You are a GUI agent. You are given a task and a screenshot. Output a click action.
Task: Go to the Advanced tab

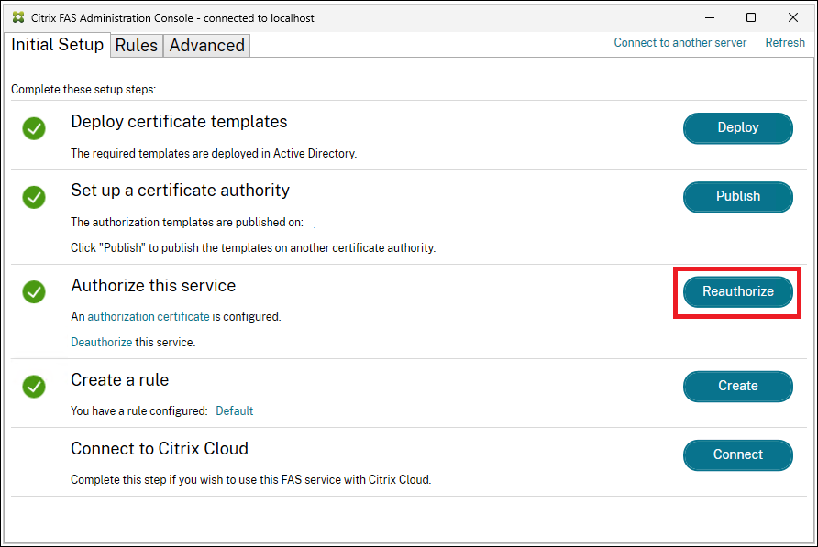coord(206,46)
